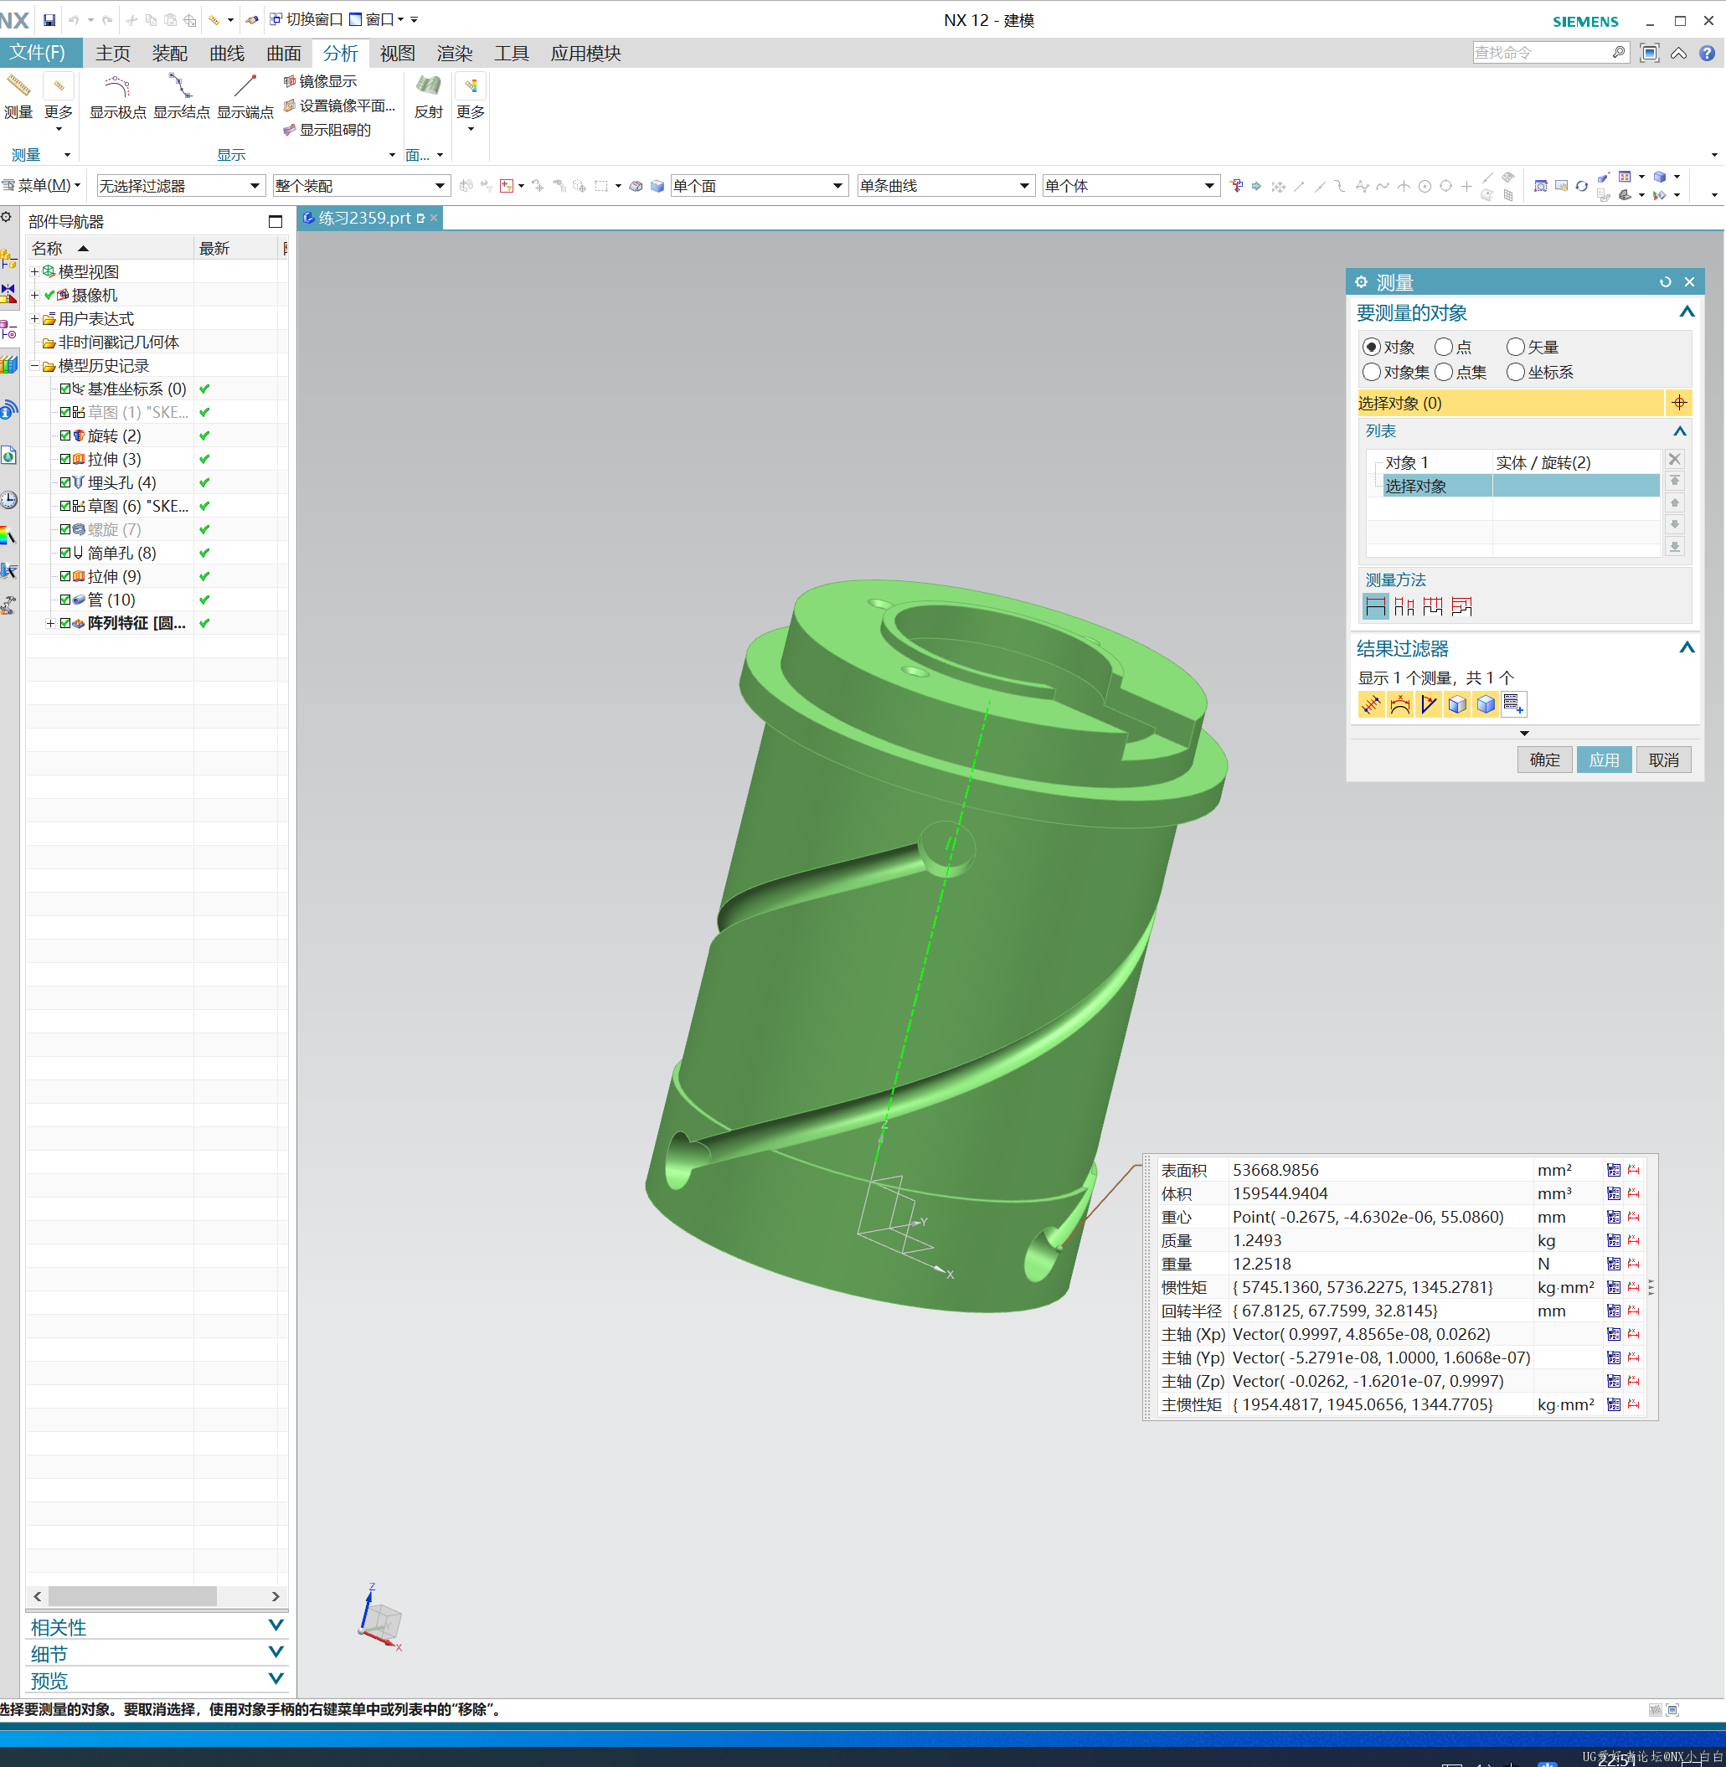
Task: Uncheck the 旋转 (2) feature checkbox
Action: coord(65,436)
